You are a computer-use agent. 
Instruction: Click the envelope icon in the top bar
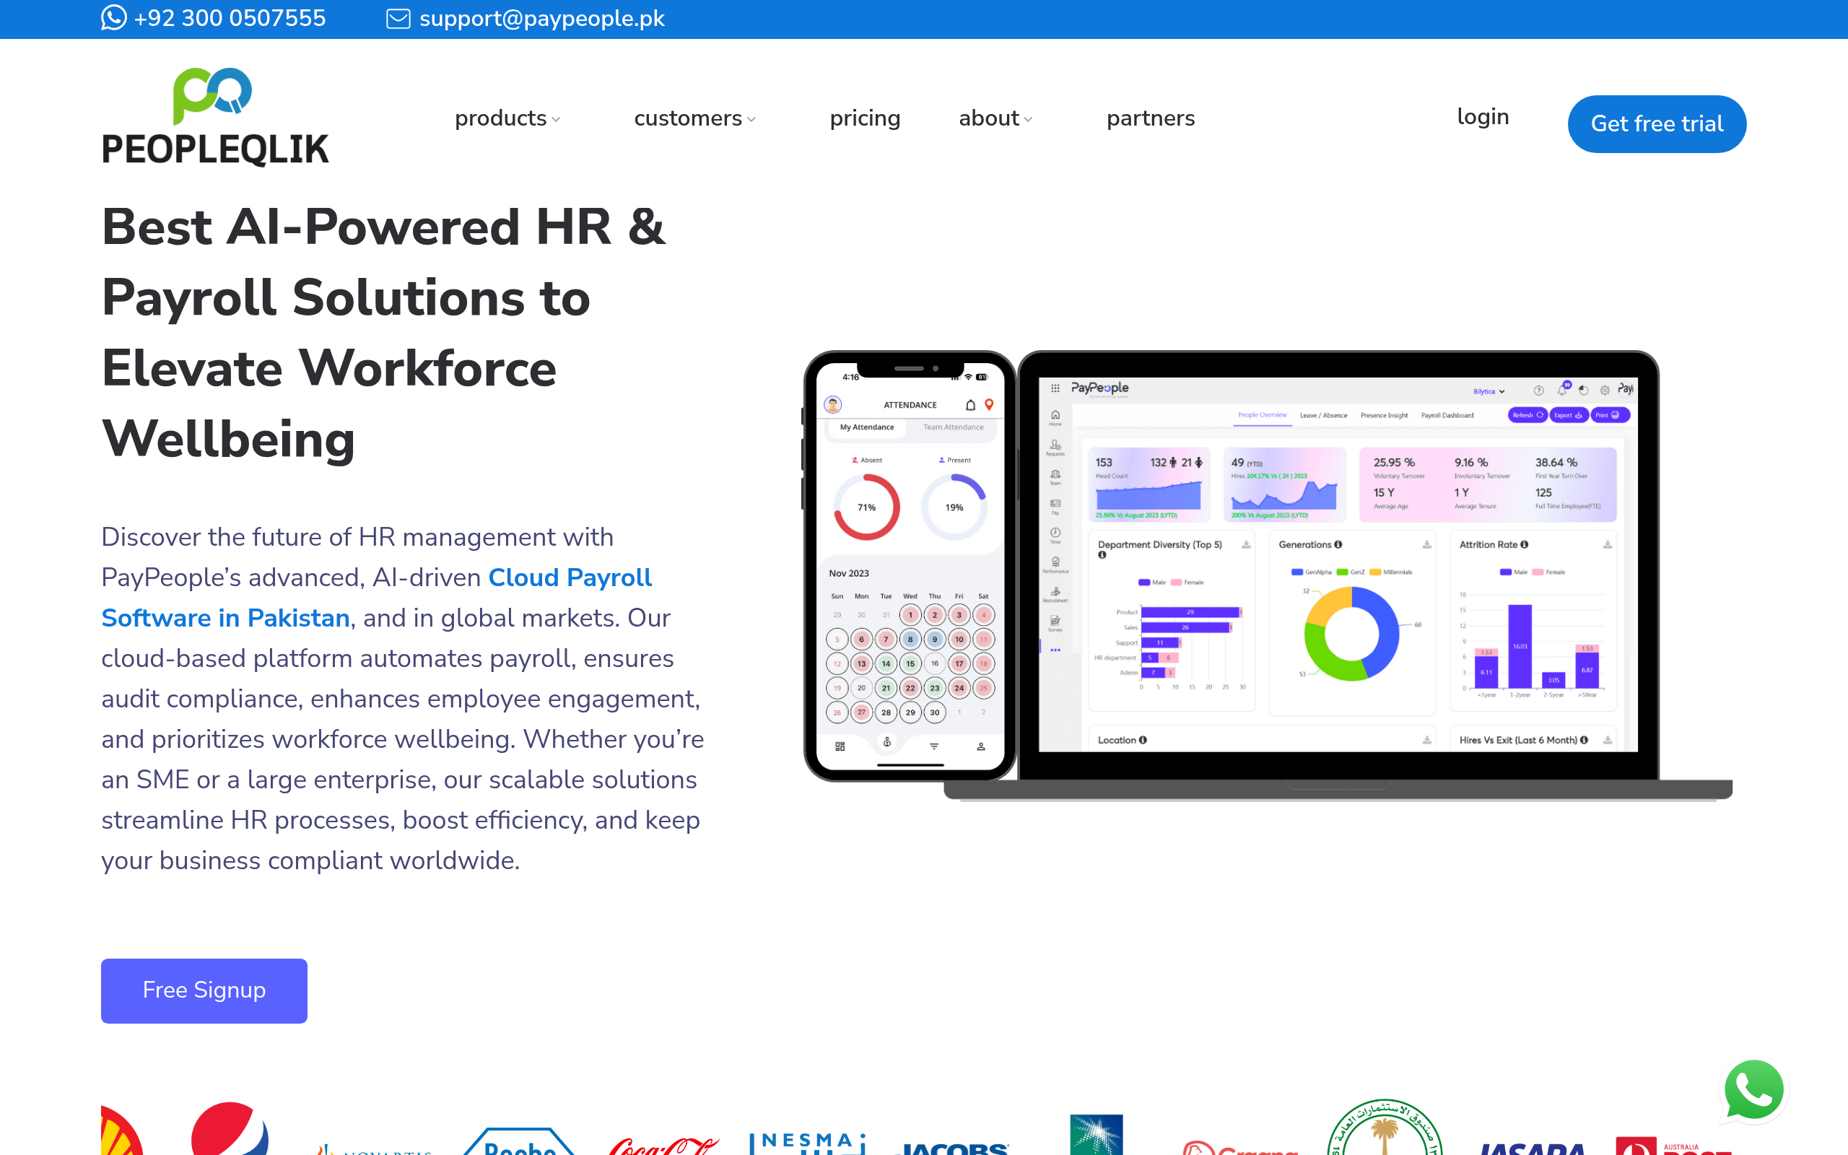(x=398, y=18)
